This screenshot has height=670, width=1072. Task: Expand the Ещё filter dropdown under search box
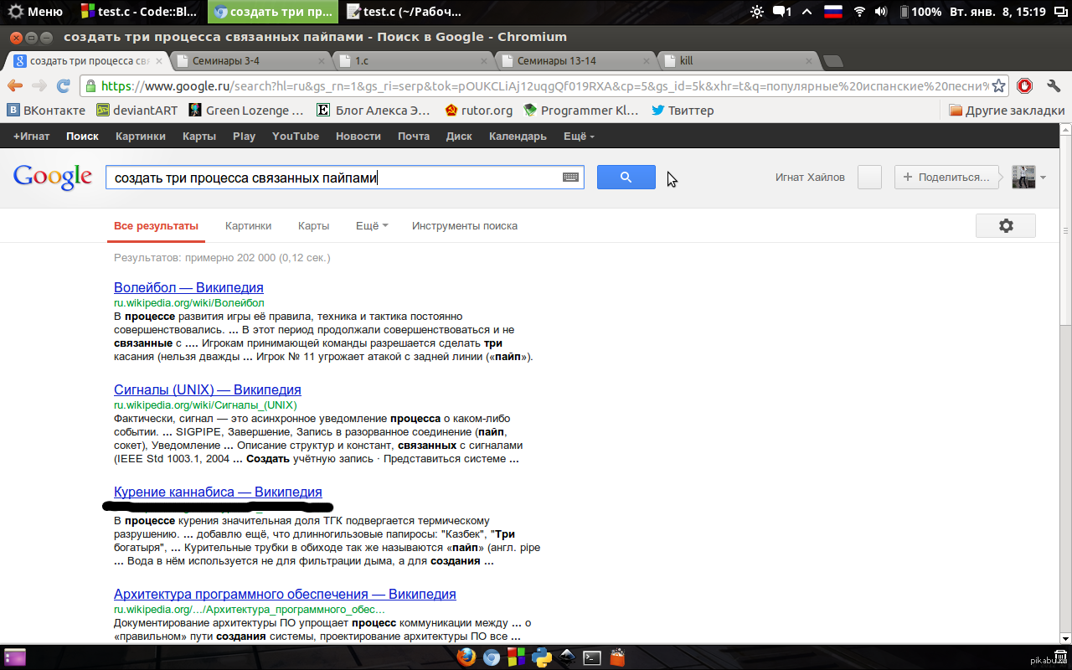[x=372, y=226]
